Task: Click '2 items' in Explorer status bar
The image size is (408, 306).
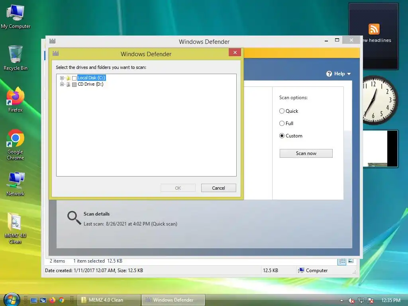Action: [x=57, y=261]
